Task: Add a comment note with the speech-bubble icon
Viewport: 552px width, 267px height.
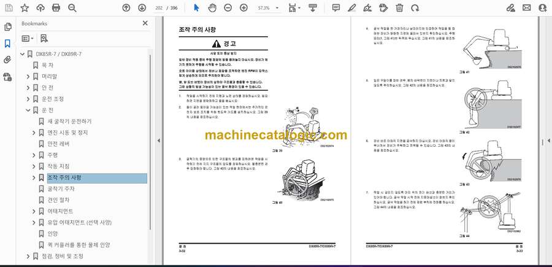Action: pyautogui.click(x=336, y=8)
